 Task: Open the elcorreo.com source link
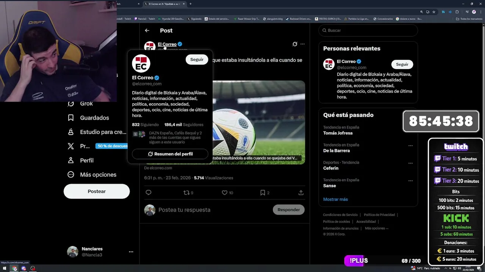tap(158, 168)
